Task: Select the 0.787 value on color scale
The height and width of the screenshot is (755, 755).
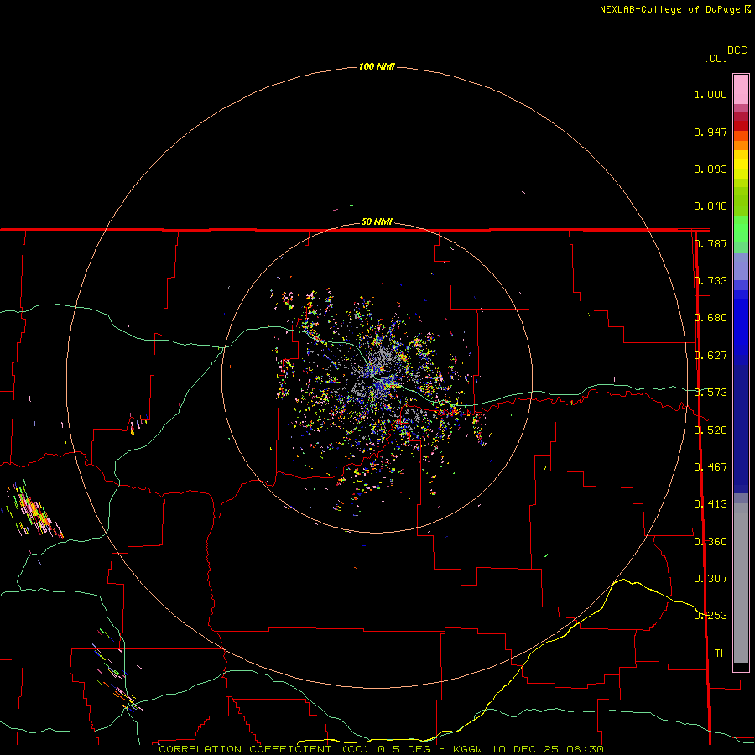Action: (711, 243)
